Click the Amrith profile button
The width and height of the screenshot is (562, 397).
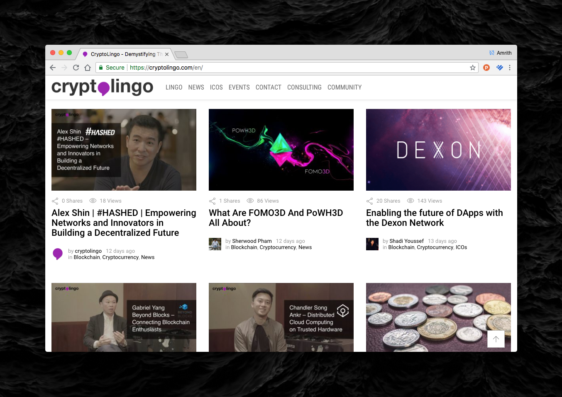pyautogui.click(x=500, y=53)
